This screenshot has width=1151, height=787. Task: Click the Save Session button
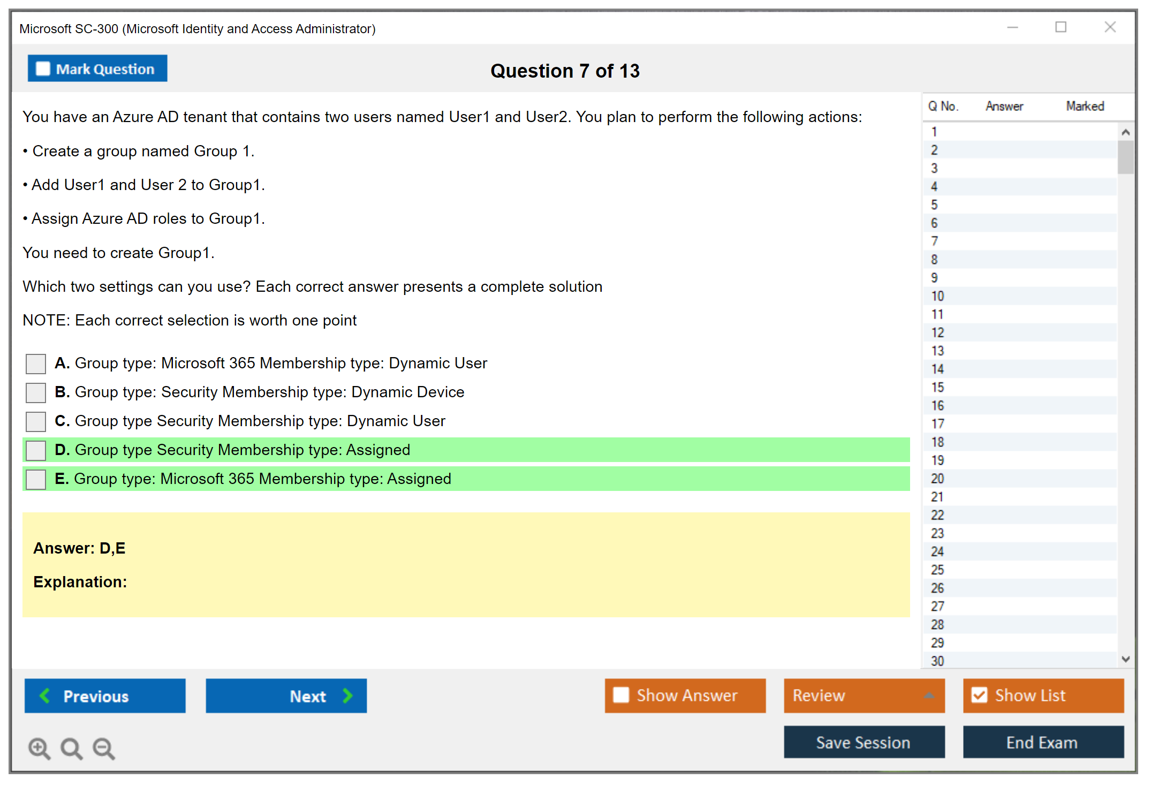[x=864, y=742]
